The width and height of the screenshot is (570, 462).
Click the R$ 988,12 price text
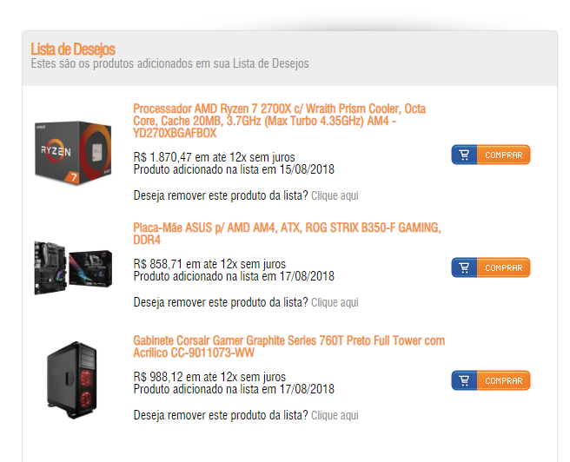click(x=158, y=377)
